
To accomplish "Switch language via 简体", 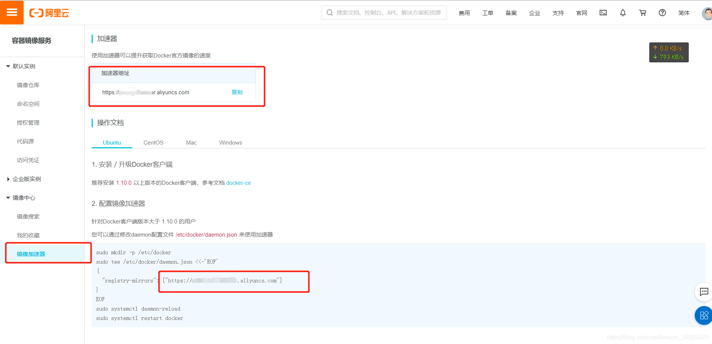I will point(684,13).
